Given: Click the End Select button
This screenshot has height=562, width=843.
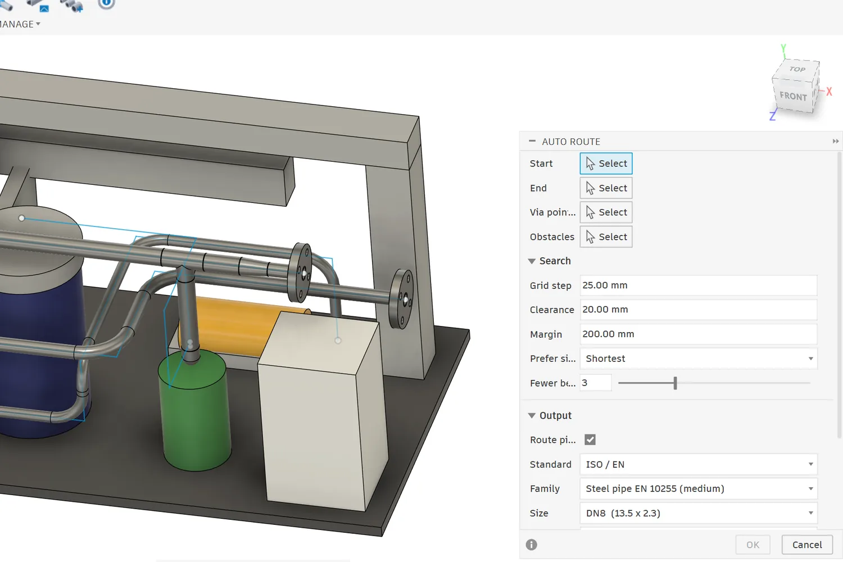Looking at the screenshot, I should [606, 188].
